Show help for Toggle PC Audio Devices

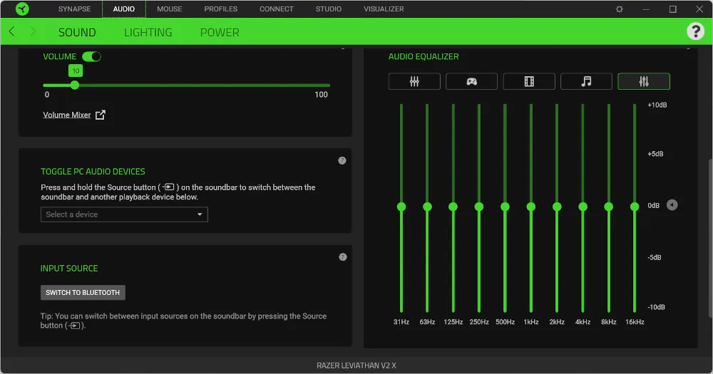point(342,160)
